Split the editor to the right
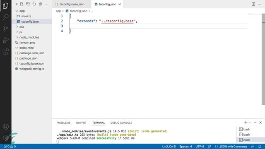265x149 pixels. pyautogui.click(x=253, y=4)
